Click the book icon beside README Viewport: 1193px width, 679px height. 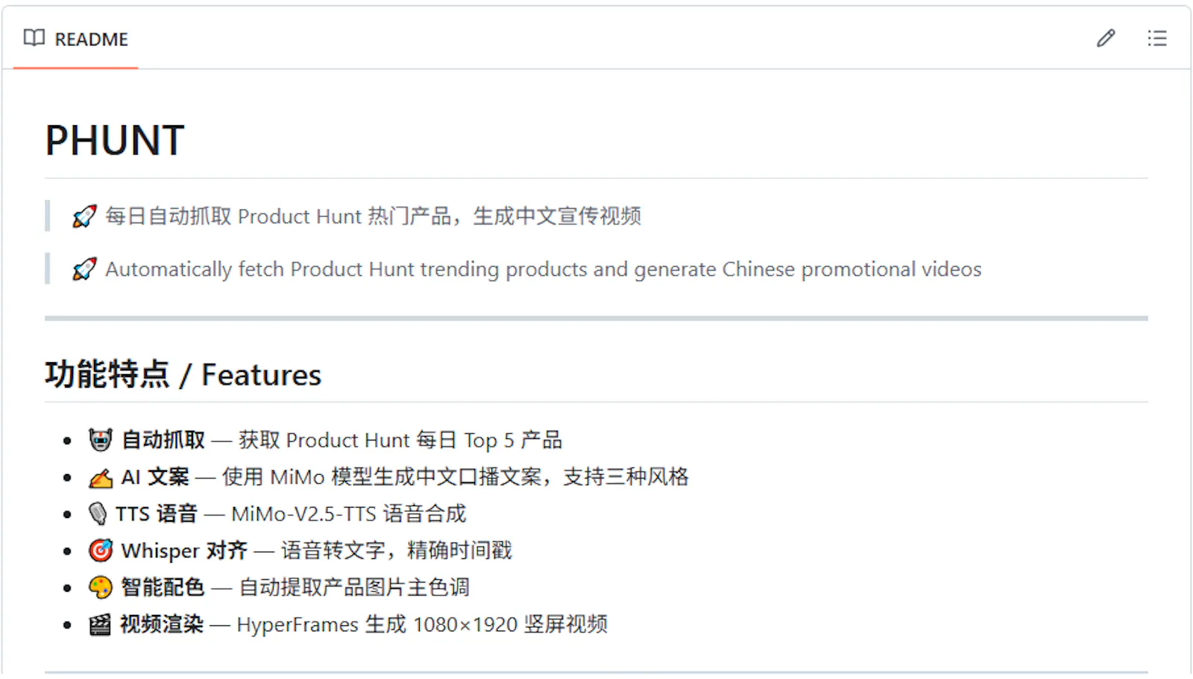tap(34, 38)
